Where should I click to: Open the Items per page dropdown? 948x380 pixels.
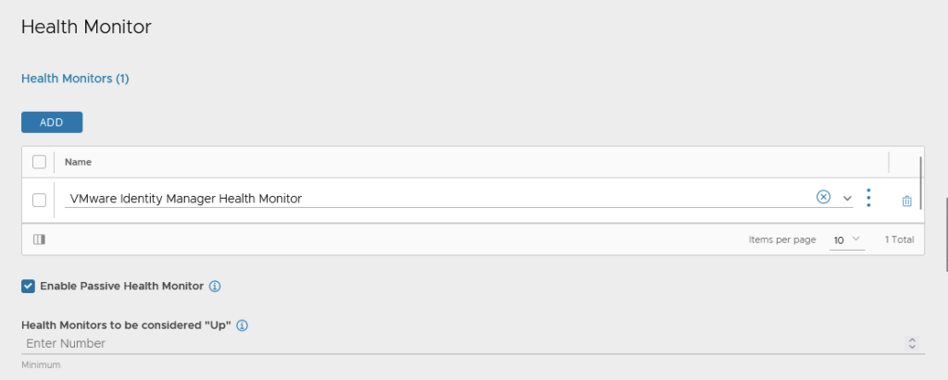point(846,239)
